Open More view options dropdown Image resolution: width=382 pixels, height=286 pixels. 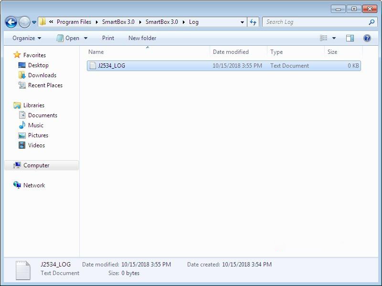[x=334, y=38]
